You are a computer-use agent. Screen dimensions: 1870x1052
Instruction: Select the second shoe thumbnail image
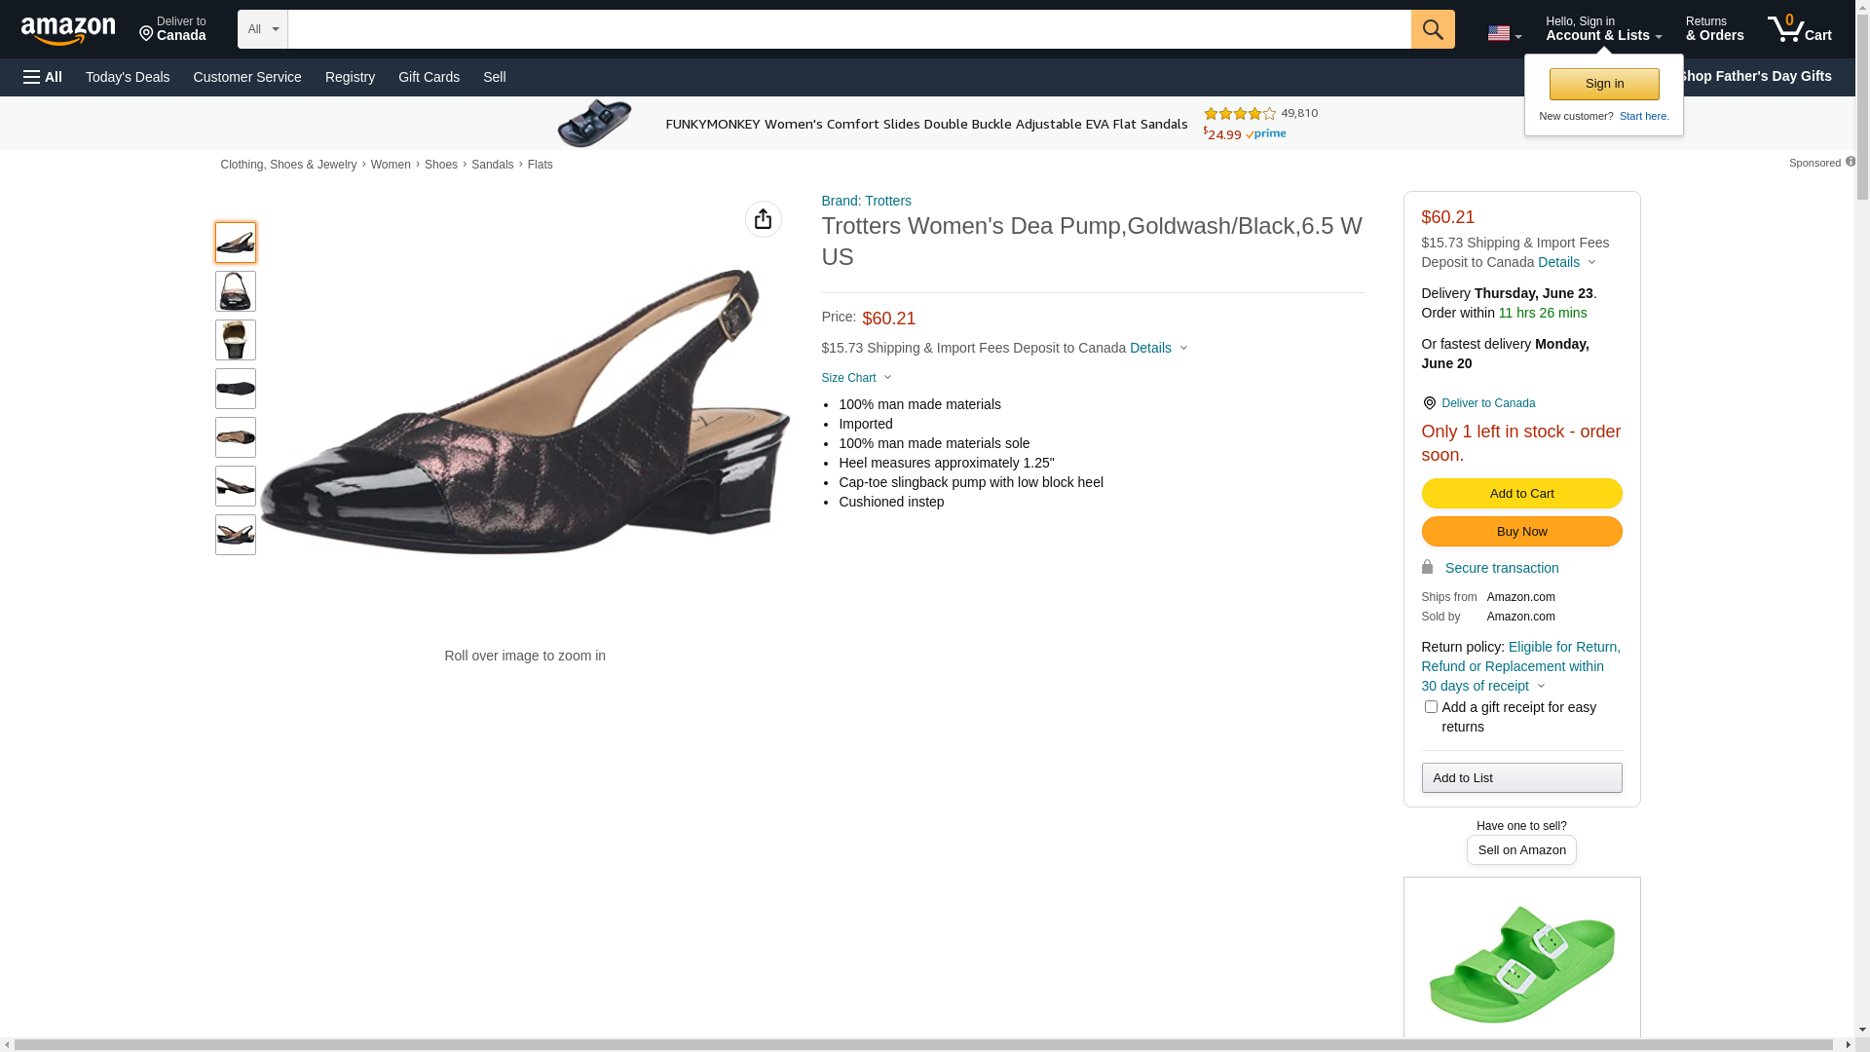pos(236,291)
